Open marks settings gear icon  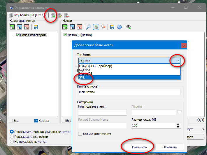tap(119, 27)
